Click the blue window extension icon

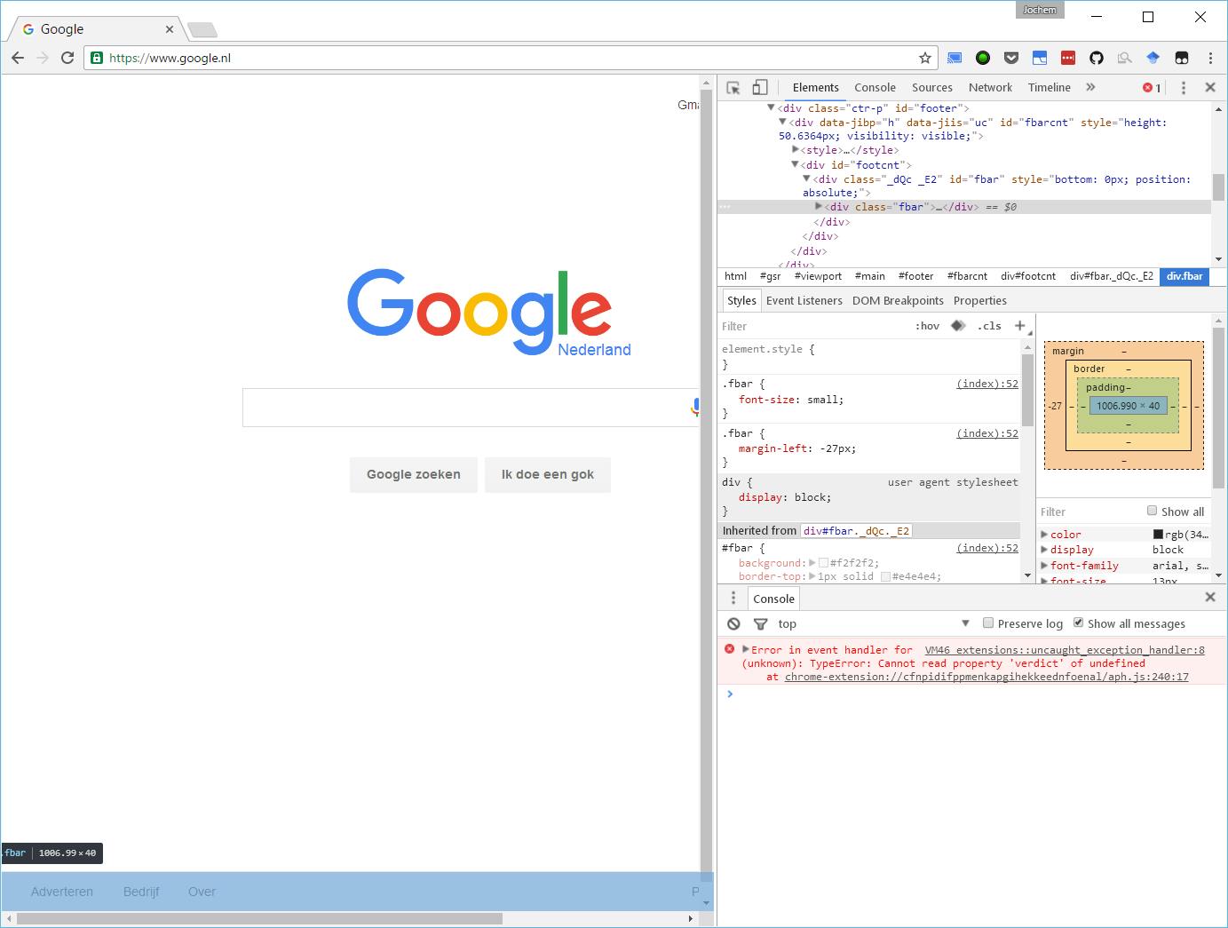(x=1040, y=58)
